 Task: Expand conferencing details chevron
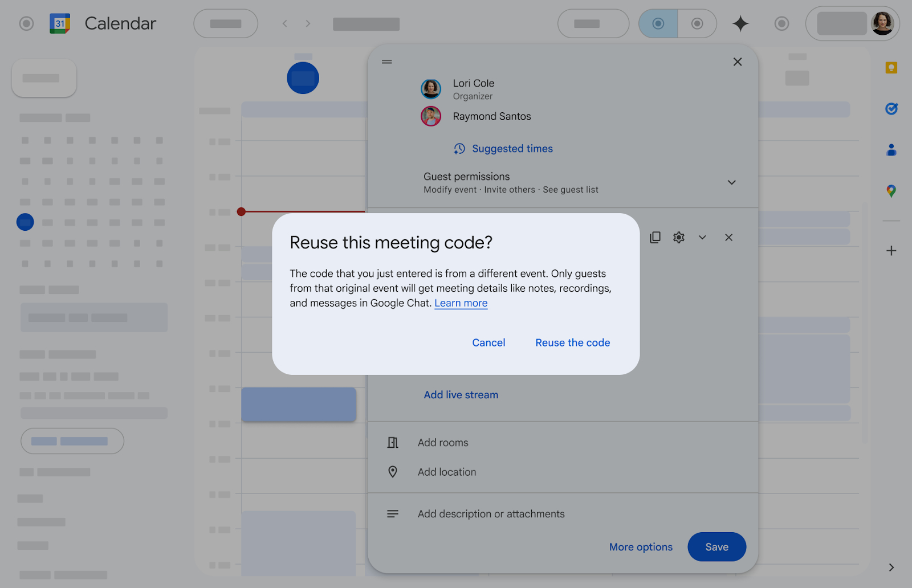pos(702,238)
